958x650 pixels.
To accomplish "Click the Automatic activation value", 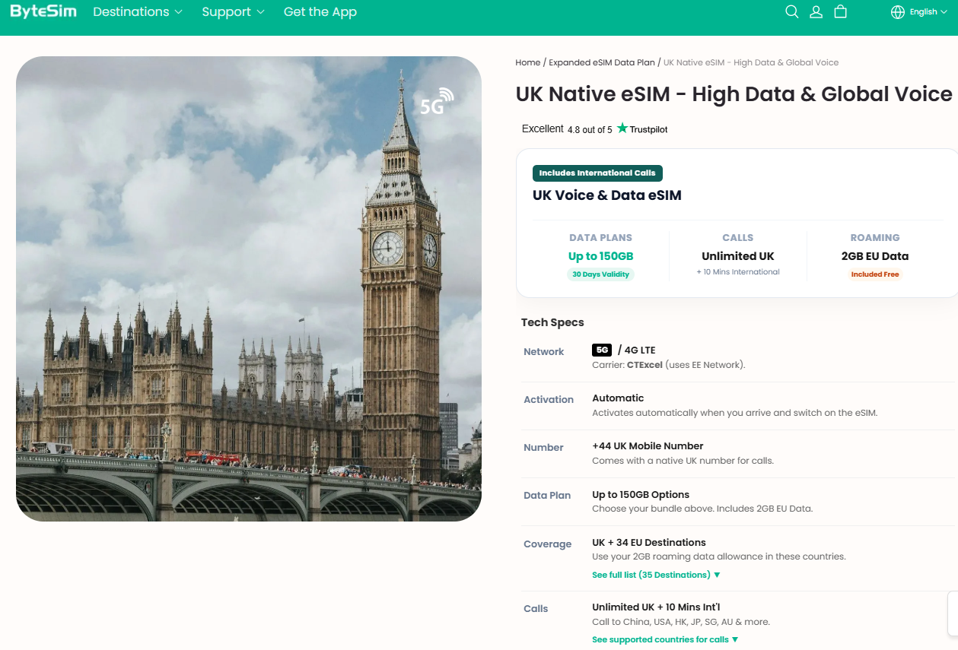I will pyautogui.click(x=618, y=398).
